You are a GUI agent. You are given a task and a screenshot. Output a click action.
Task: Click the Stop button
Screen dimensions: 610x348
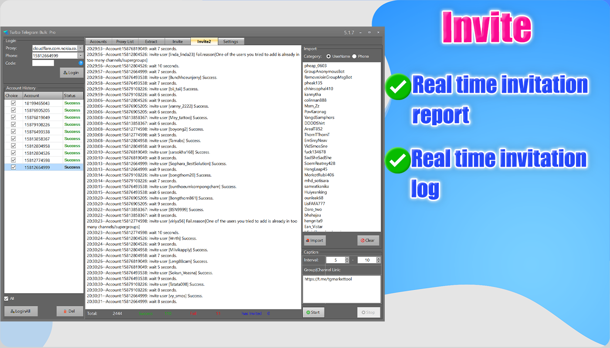[x=369, y=312]
